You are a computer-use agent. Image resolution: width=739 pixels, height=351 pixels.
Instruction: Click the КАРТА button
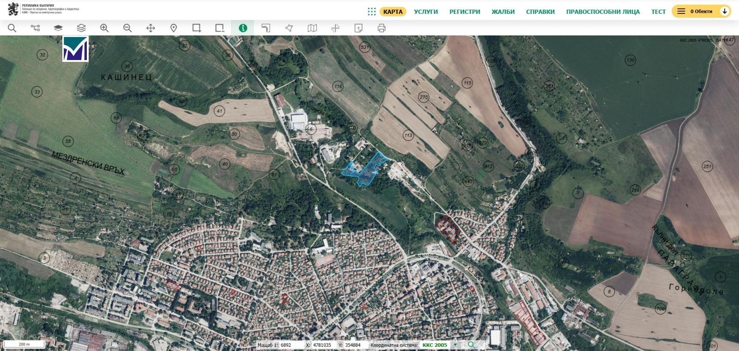coord(393,12)
